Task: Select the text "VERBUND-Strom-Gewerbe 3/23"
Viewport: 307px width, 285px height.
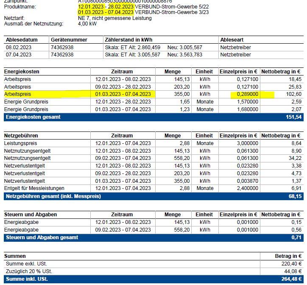Action: [172, 12]
